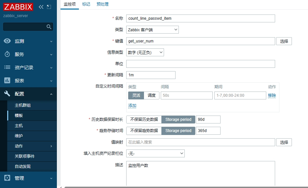Switch to 标记 tab
Screen dimensions: 308x188
pos(86,4)
